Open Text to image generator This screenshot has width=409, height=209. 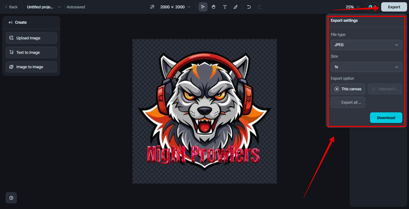31,52
